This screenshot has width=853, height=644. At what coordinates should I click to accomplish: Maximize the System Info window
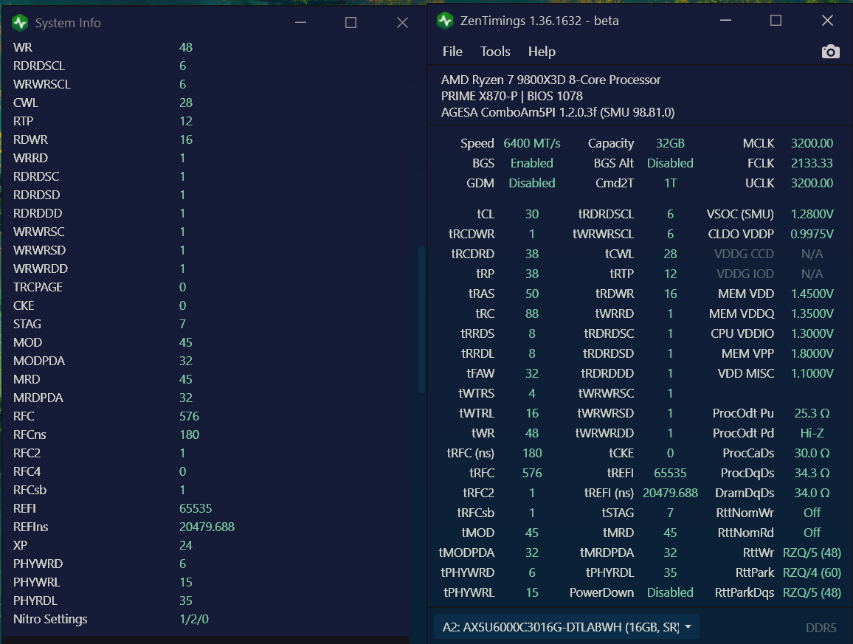click(x=351, y=23)
